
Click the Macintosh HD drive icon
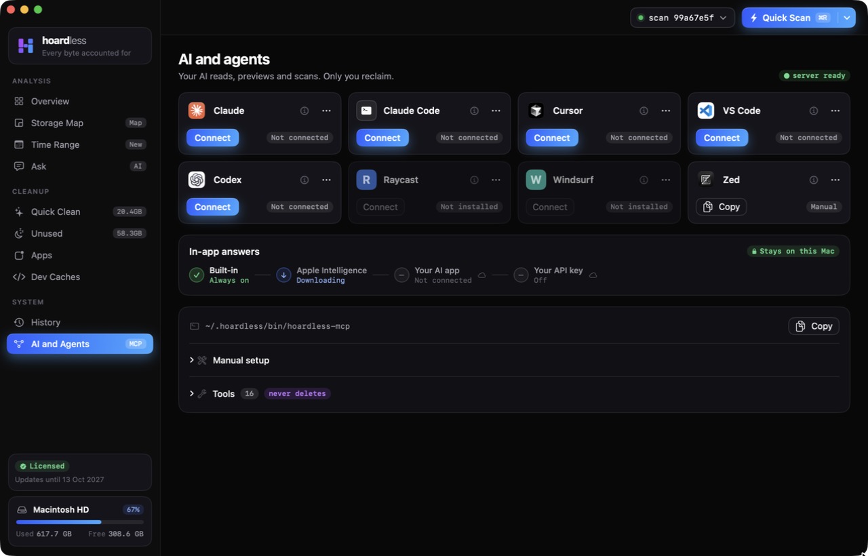(x=22, y=510)
